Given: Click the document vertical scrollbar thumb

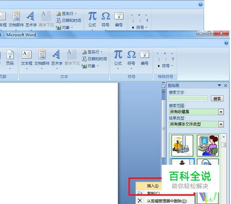Looking at the screenshot, I should click(163, 129).
